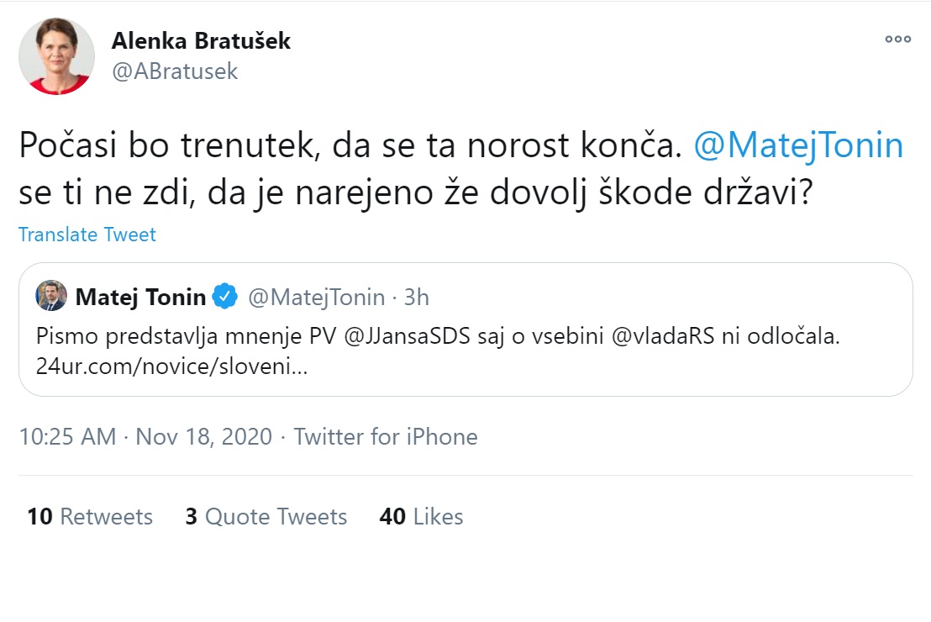Show the 40 Likes list
This screenshot has height=622, width=931.
point(421,516)
